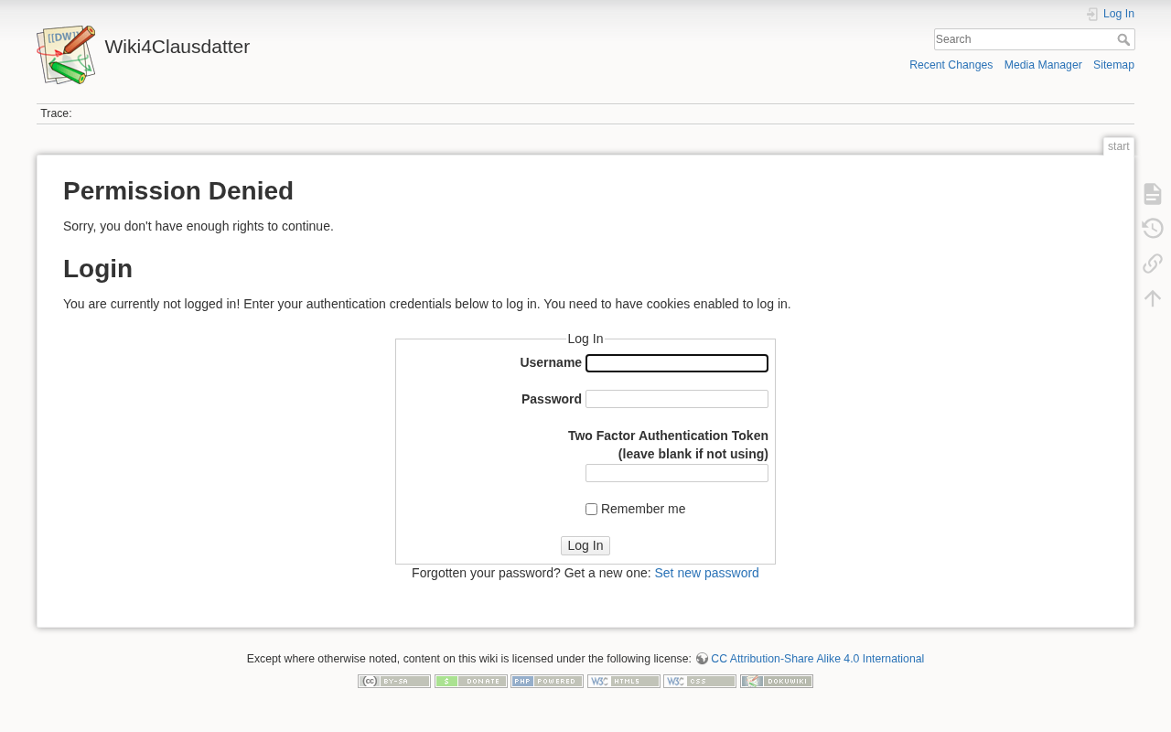Click the Driven by DokuWiki badge
Image resolution: width=1171 pixels, height=732 pixels.
point(777,681)
